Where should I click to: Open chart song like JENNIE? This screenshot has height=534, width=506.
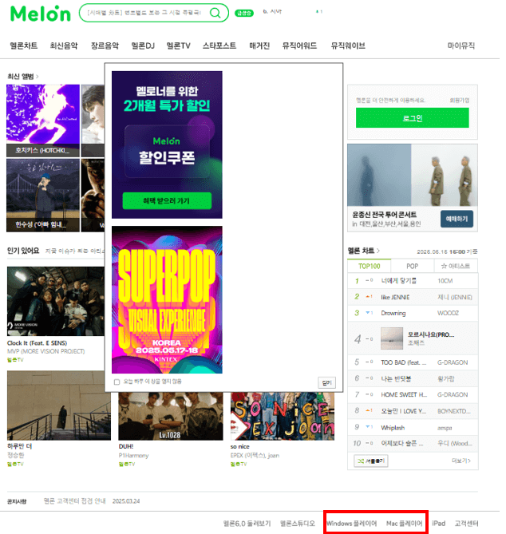point(395,297)
